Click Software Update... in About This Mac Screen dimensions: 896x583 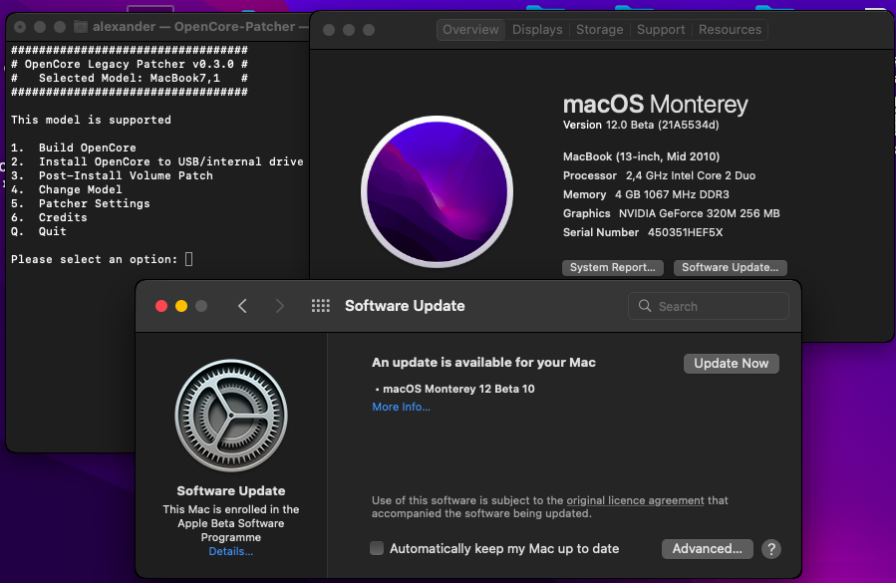coord(730,267)
